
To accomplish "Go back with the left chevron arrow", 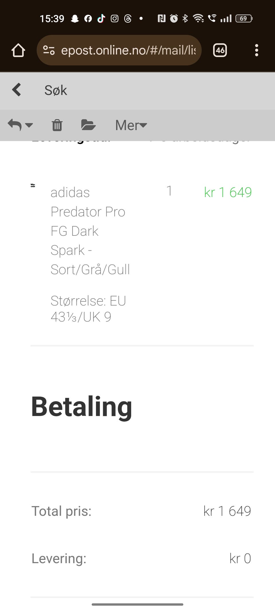I will 17,90.
